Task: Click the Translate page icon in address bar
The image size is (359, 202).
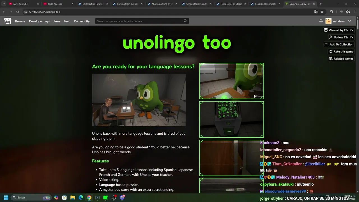Action: pyautogui.click(x=316, y=12)
